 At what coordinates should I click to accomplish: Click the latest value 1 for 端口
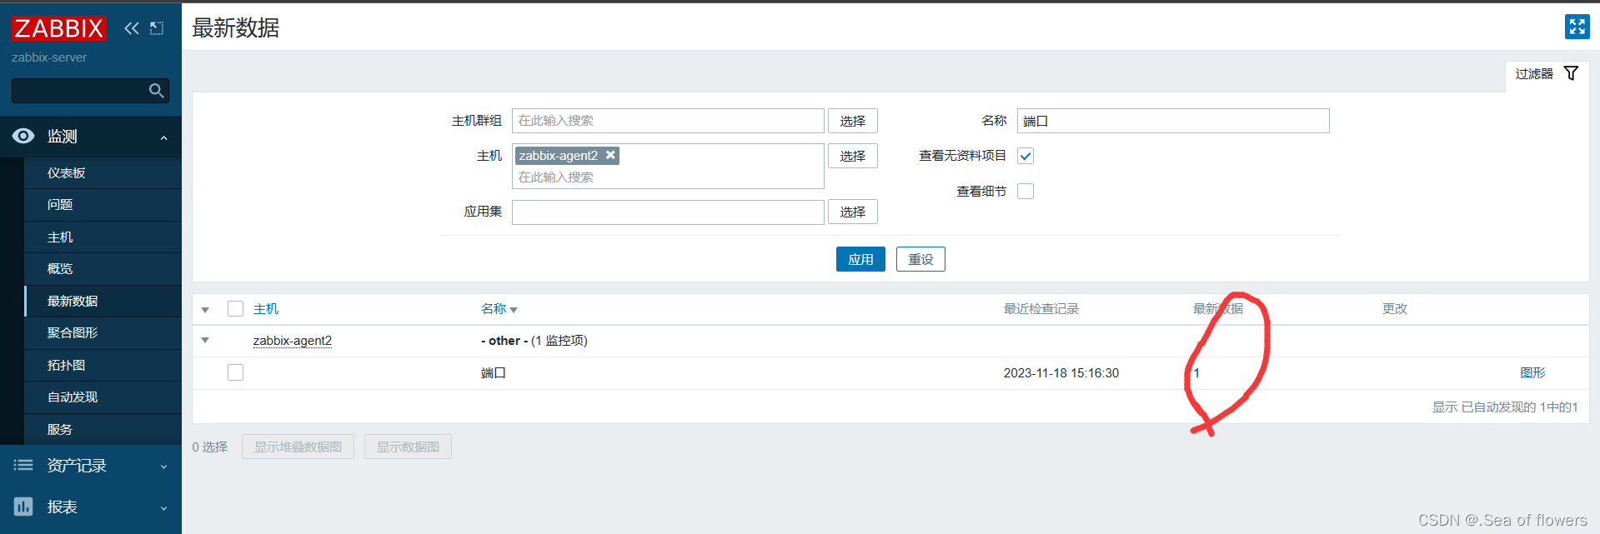pyautogui.click(x=1196, y=372)
